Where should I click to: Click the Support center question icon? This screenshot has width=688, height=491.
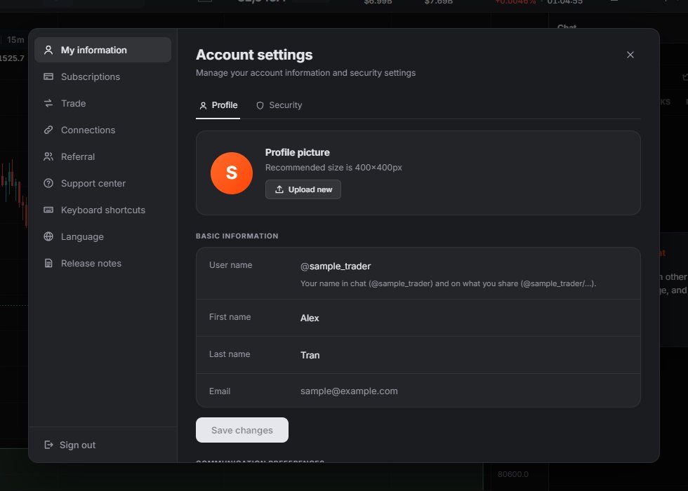click(48, 183)
